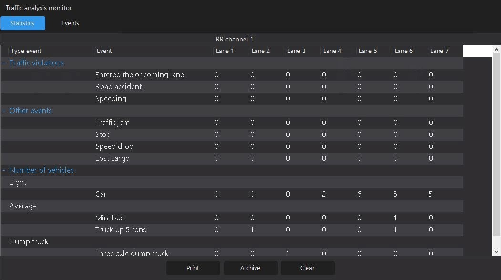Switch to the Statistics tab
501x280 pixels.
(x=22, y=23)
